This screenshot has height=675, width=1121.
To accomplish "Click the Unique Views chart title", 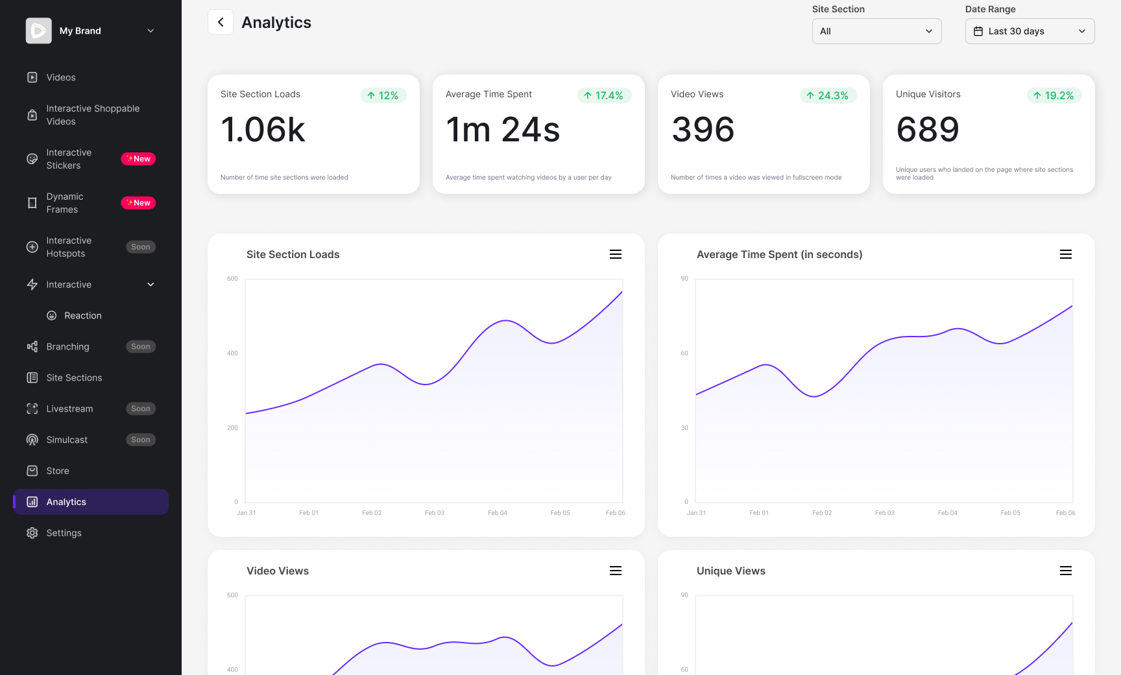I will [731, 571].
